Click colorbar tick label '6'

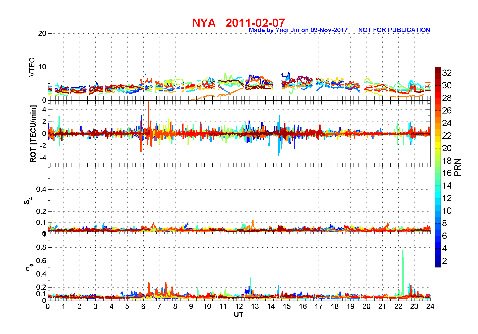click(445, 236)
